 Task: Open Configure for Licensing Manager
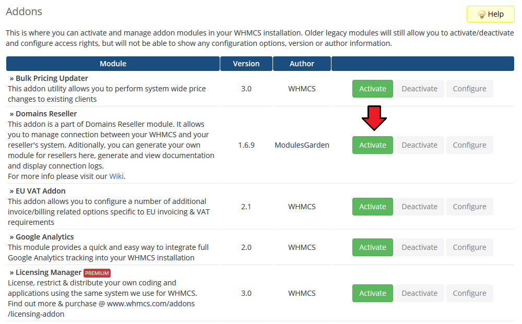pos(469,293)
